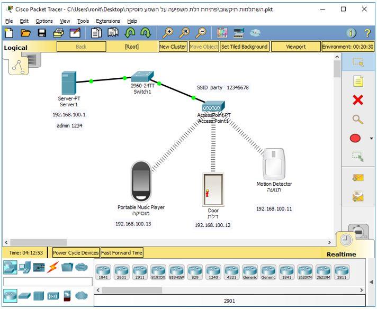
Task: Select the Server1 device
Action: 69,83
